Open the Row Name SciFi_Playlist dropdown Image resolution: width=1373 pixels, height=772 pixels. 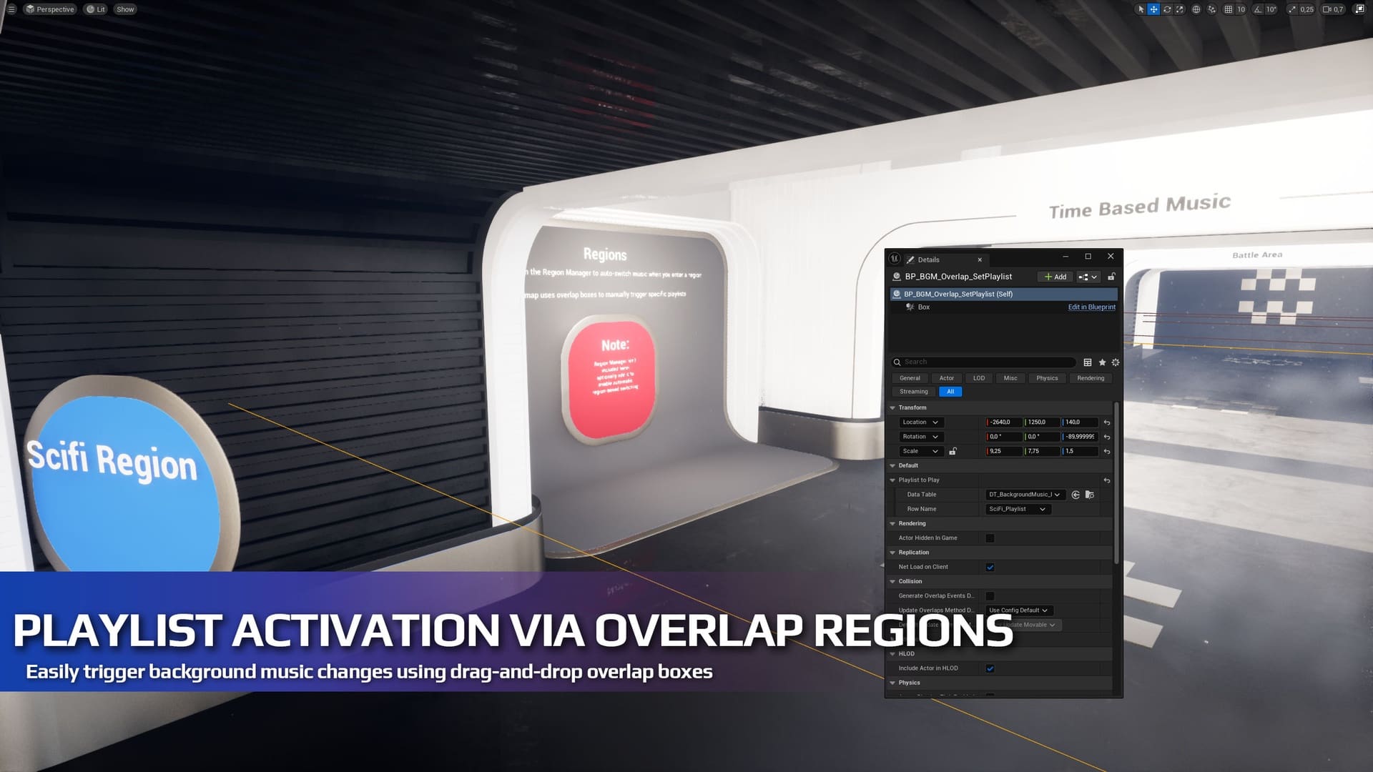1018,509
